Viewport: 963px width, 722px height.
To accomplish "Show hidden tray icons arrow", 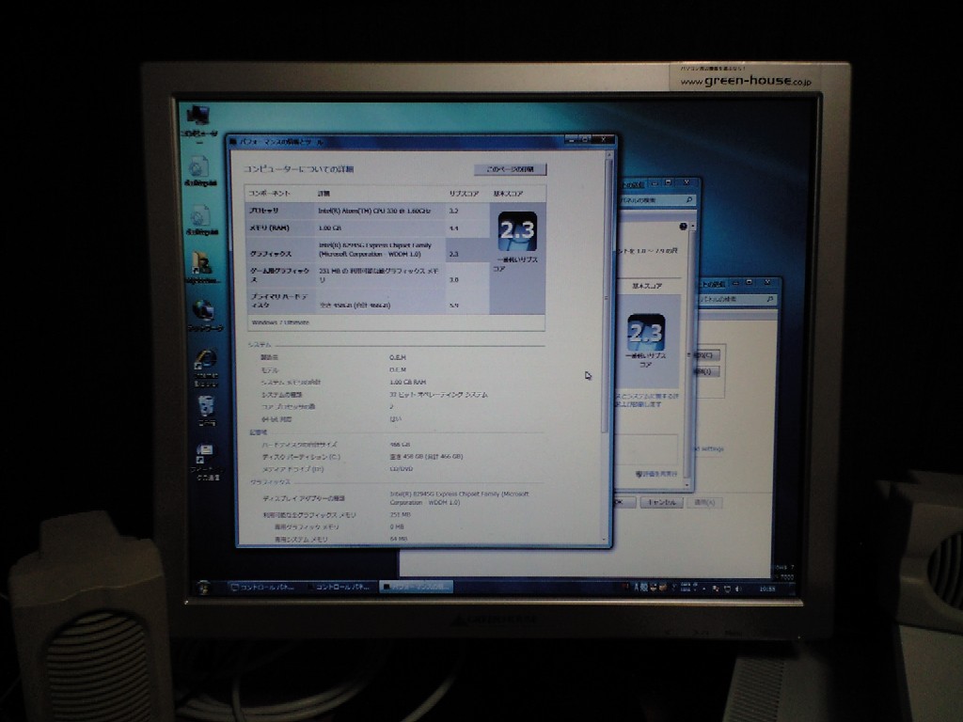I will [703, 589].
